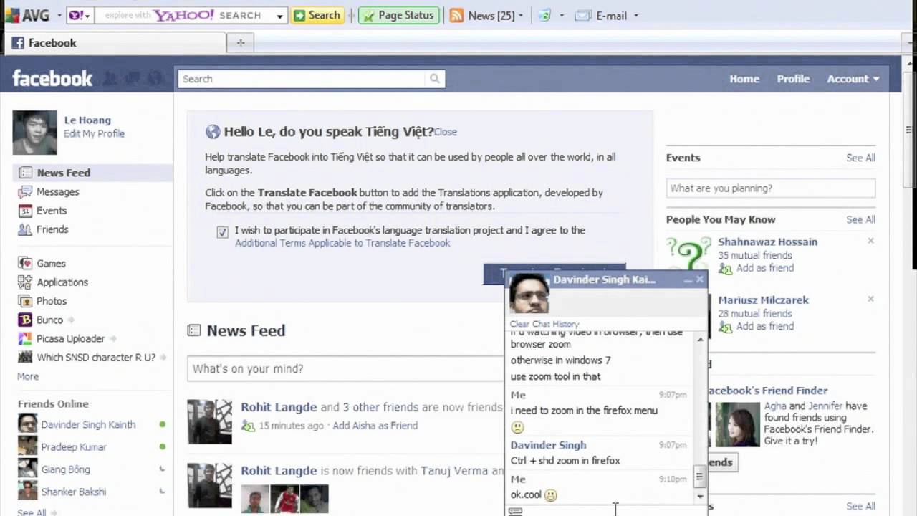Screen dimensions: 917x516
Task: Toggle the translation project agreement checkbox
Action: [x=222, y=232]
